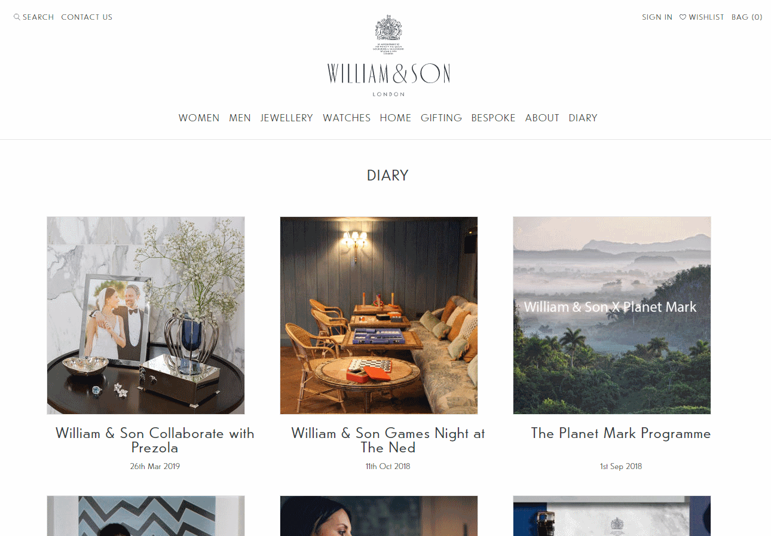This screenshot has height=536, width=771.
Task: Select Jewellery in the navigation
Action: 287,118
